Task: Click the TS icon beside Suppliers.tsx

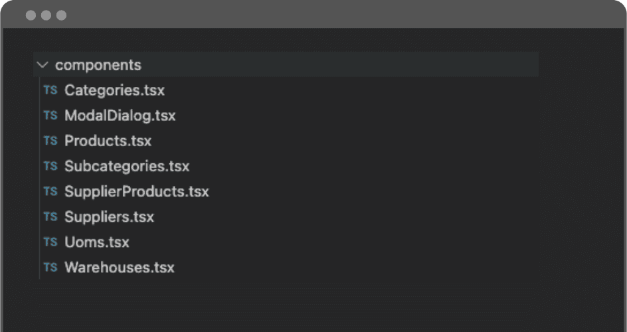Action: click(x=50, y=216)
